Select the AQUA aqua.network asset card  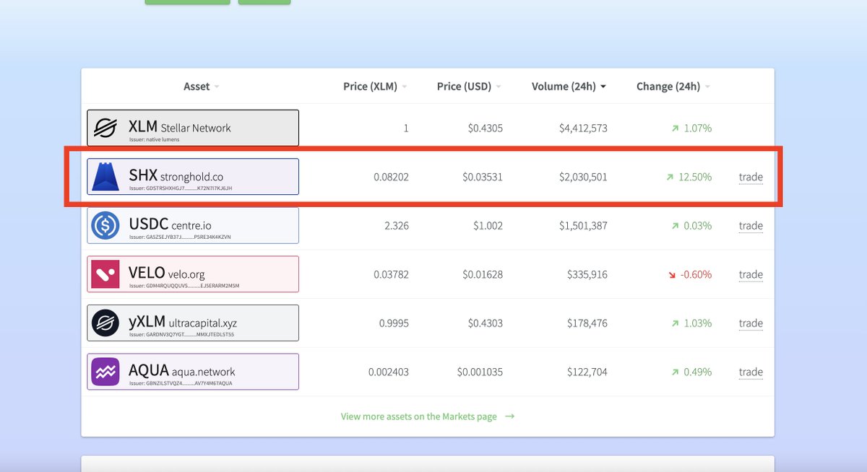click(x=193, y=372)
